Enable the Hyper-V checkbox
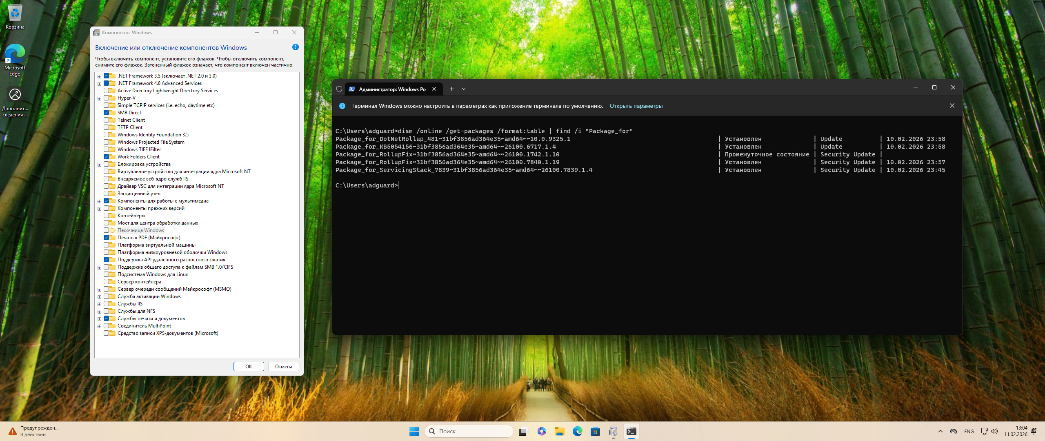The width and height of the screenshot is (1045, 441). 107,98
